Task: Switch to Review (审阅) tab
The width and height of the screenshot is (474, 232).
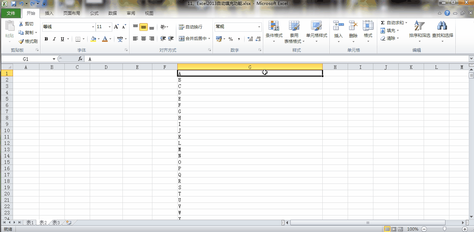Action: tap(131, 13)
